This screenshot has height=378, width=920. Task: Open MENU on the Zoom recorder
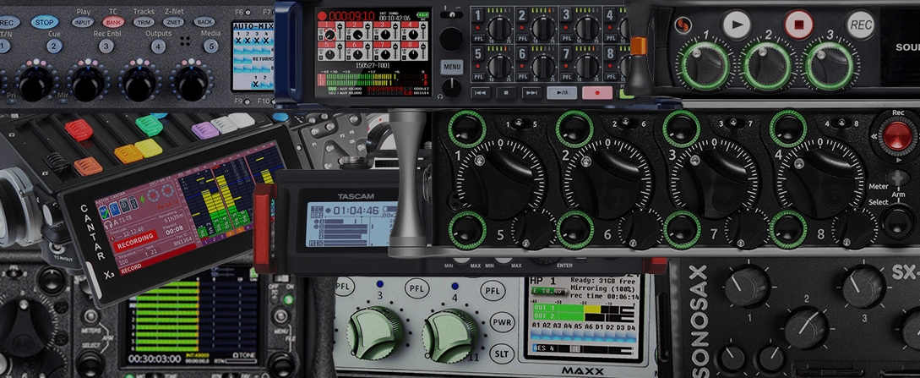click(452, 67)
